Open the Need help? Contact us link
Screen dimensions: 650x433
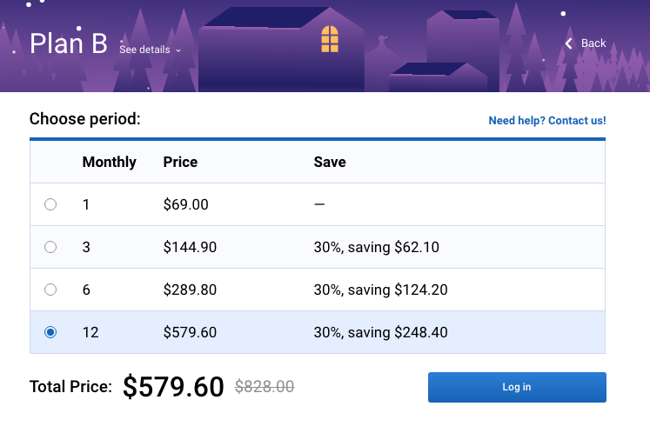546,121
